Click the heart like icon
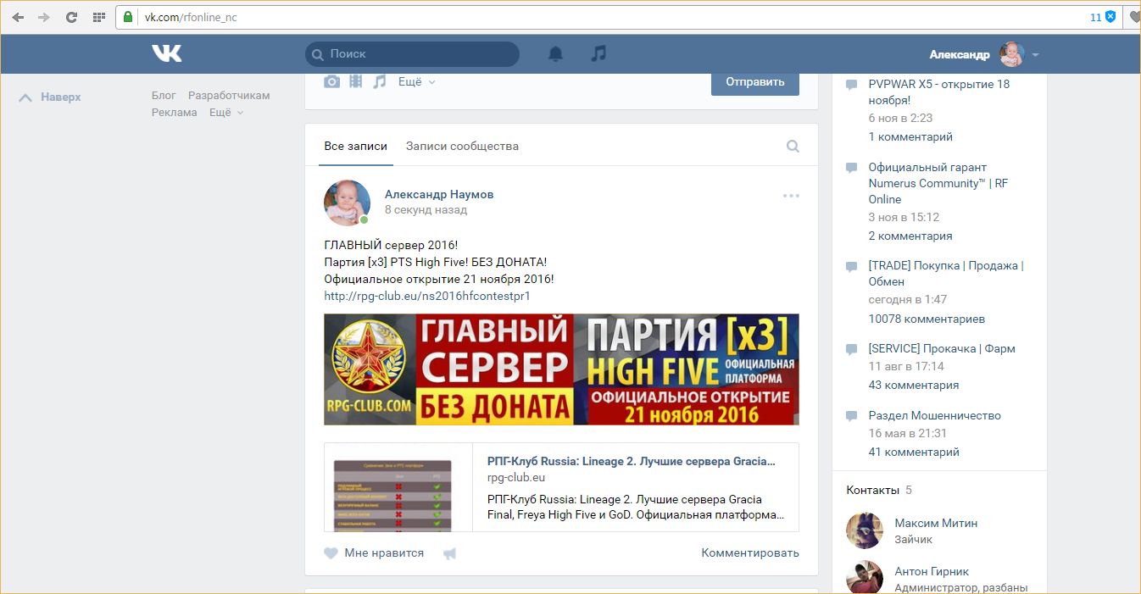This screenshot has height=594, width=1141. coord(331,553)
